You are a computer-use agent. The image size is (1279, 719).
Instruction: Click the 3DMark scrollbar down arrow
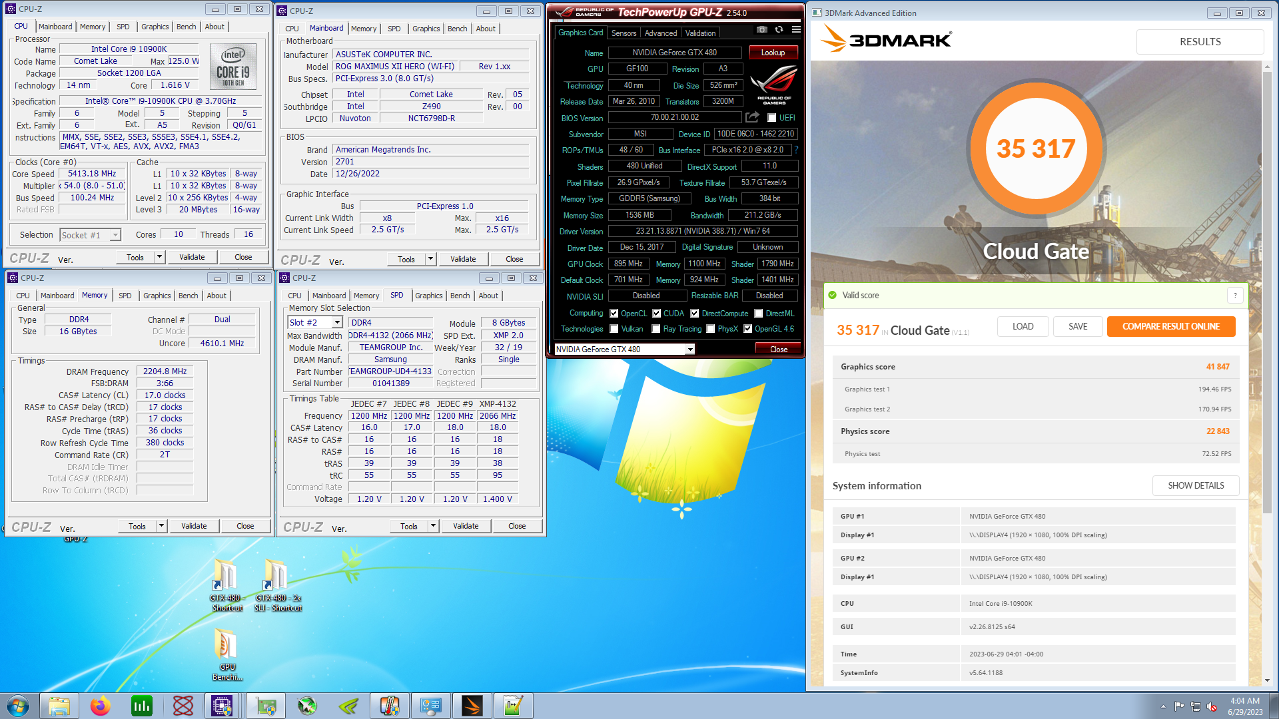coord(1266,680)
